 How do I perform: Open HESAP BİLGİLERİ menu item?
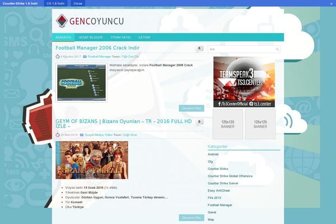[91, 38]
